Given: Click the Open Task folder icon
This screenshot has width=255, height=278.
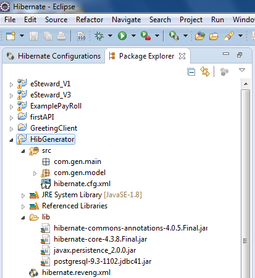Looking at the screenshot, I should coord(214,36).
